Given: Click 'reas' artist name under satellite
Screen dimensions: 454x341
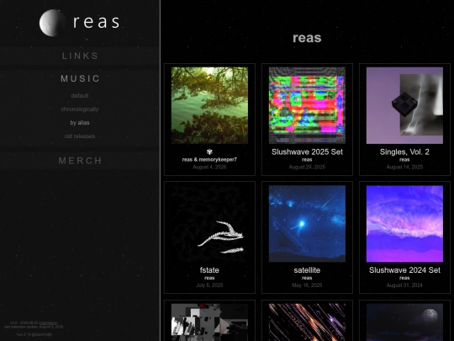Looking at the screenshot, I should pyautogui.click(x=307, y=278).
